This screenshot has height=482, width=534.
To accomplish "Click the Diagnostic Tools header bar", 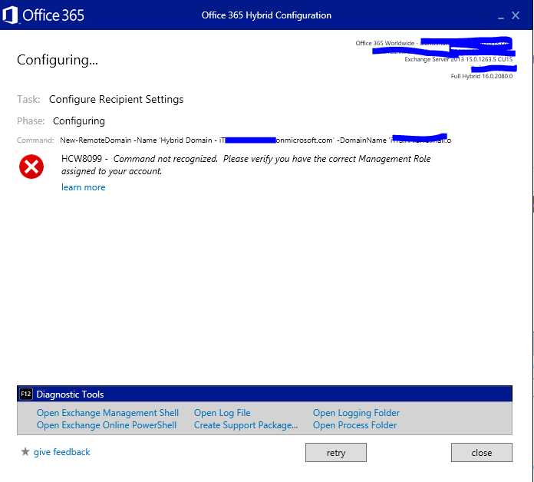I will [x=265, y=394].
